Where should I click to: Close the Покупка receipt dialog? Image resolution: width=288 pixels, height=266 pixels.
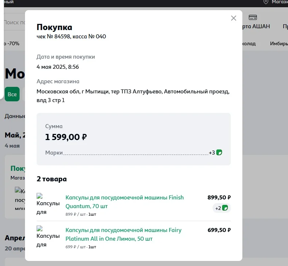pyautogui.click(x=233, y=18)
